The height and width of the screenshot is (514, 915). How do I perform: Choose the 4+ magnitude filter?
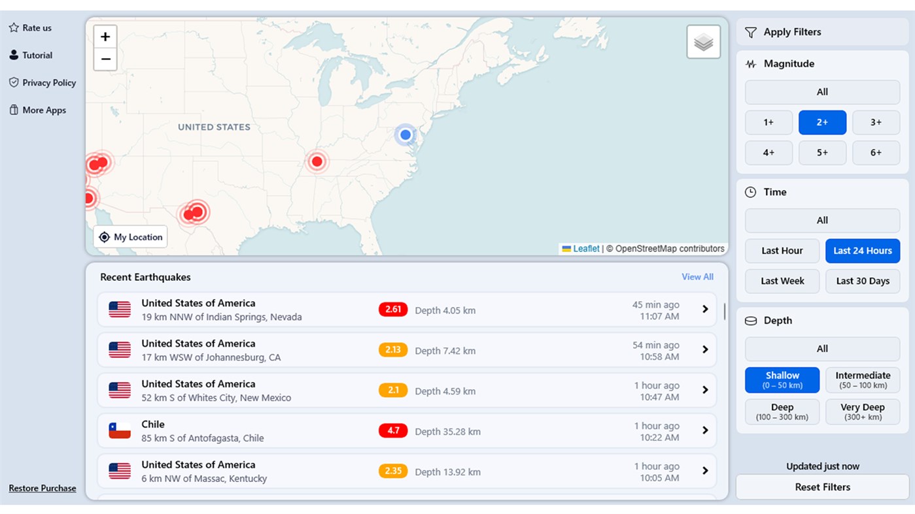pos(768,153)
